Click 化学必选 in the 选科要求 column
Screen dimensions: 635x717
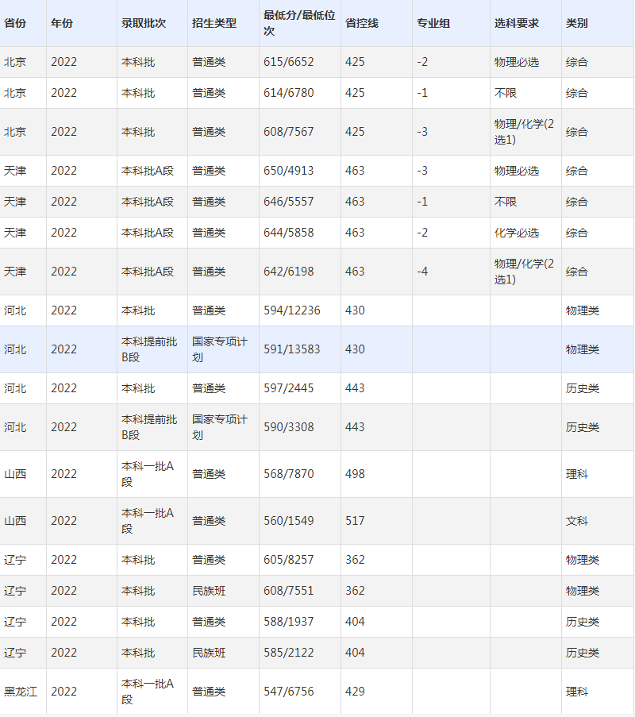tap(517, 233)
